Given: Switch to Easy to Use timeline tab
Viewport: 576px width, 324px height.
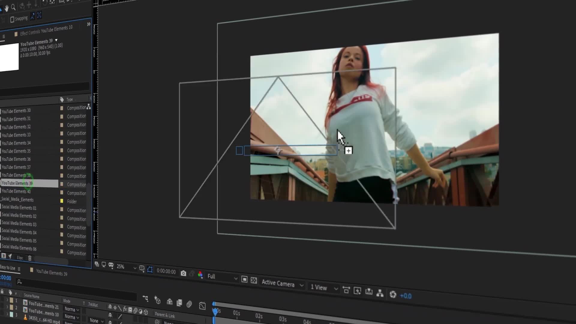Looking at the screenshot, I should coord(7,268).
